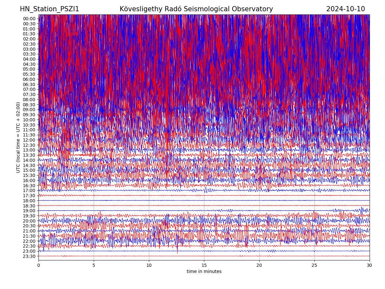Click the 14:30 time label
The width and height of the screenshot is (385, 289).
(x=29, y=165)
